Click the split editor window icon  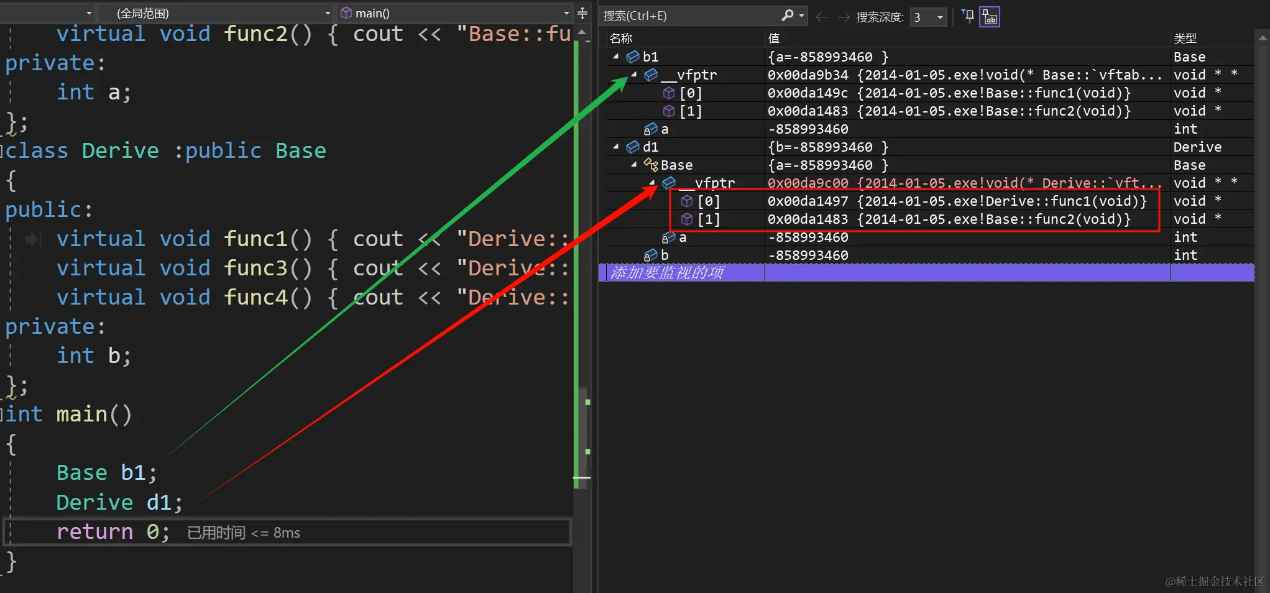coord(582,12)
